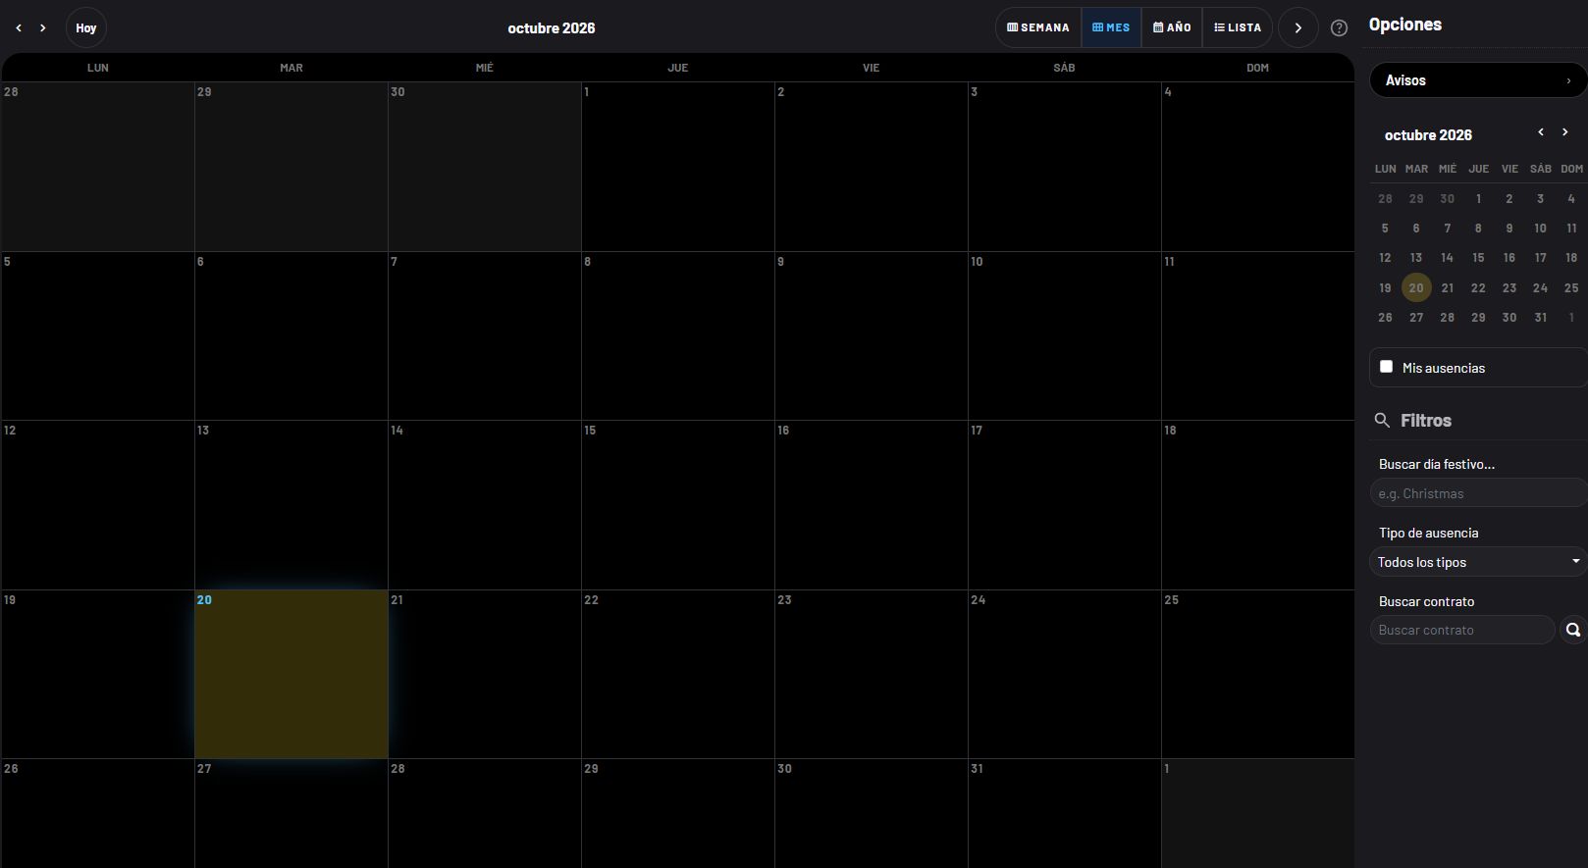This screenshot has height=868, width=1588.
Task: Expand the Avisos panel
Action: pyautogui.click(x=1478, y=80)
